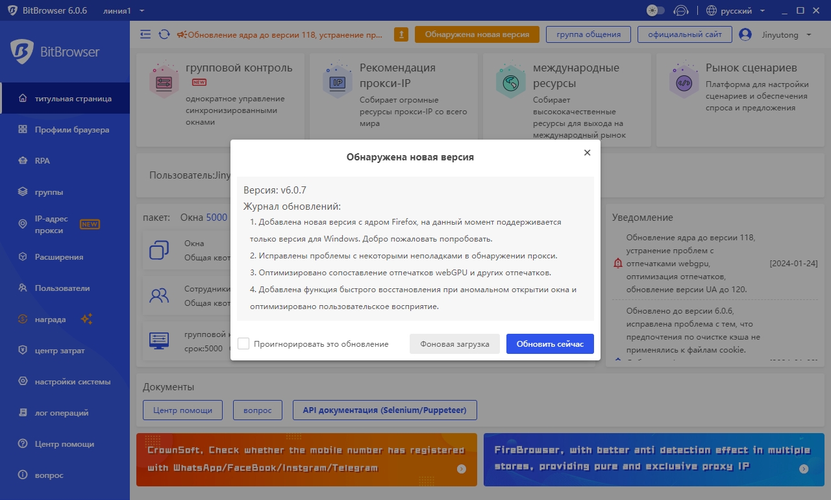Click the location pin icon for IP-адрес прокси
Viewport: 831px width, 500px height.
pos(23,224)
